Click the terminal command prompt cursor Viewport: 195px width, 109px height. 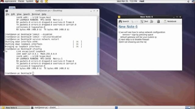33,73
